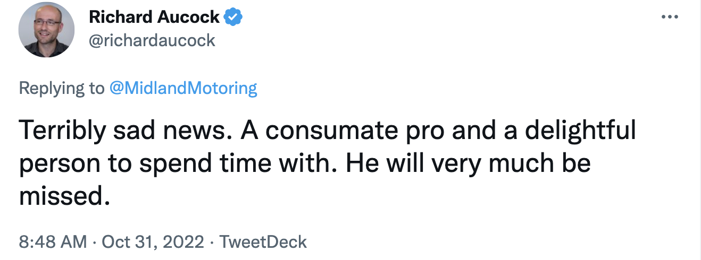The image size is (701, 260).
Task: Click the TweetDeck source label
Action: tap(263, 242)
